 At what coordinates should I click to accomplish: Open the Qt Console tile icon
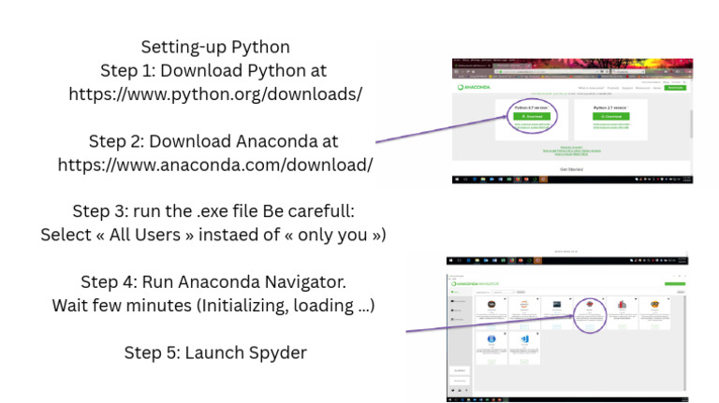click(557, 304)
